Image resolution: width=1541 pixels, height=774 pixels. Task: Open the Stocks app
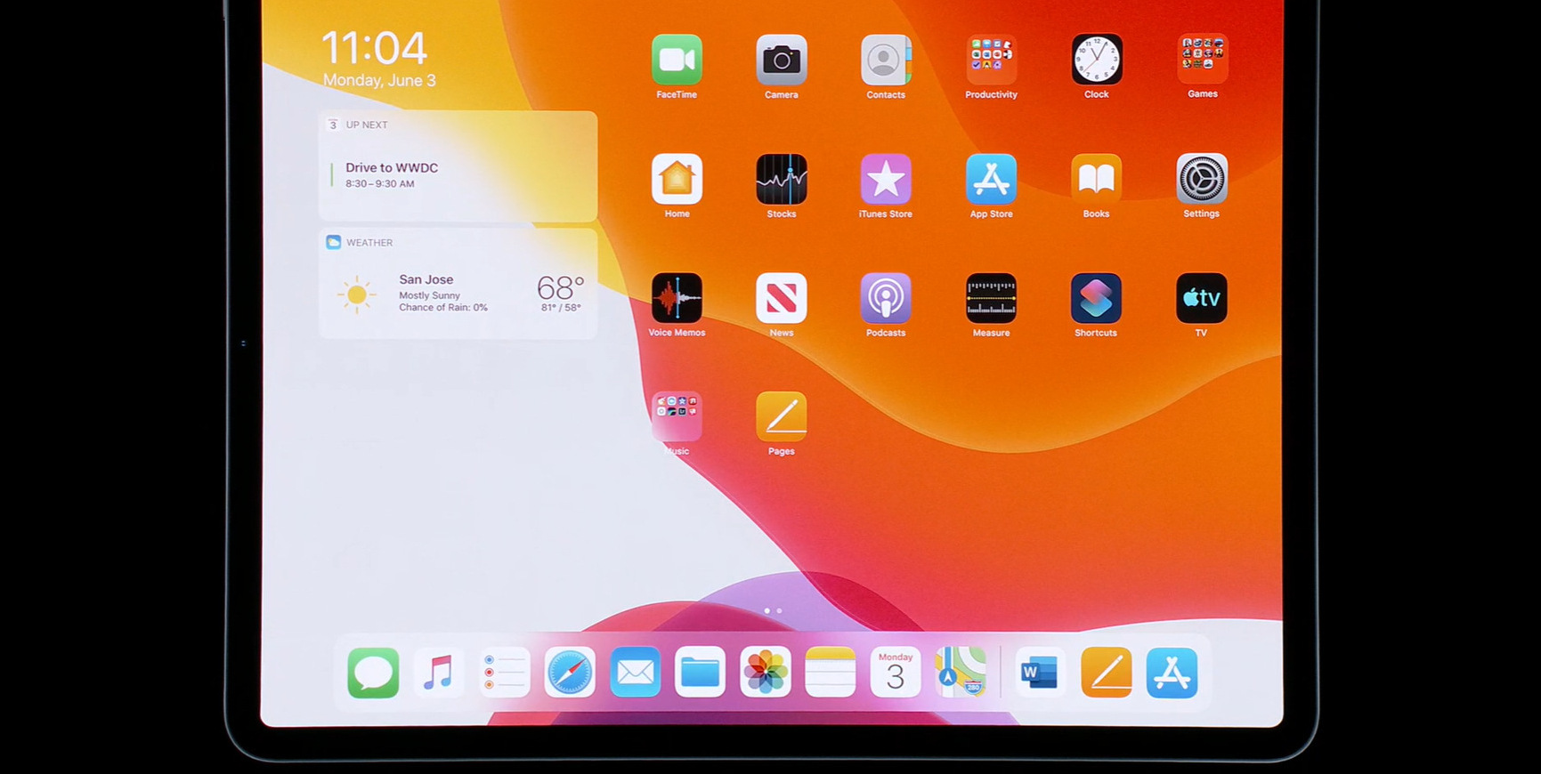(x=782, y=179)
